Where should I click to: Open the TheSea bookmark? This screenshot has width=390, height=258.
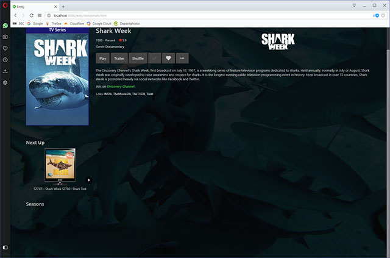point(54,23)
